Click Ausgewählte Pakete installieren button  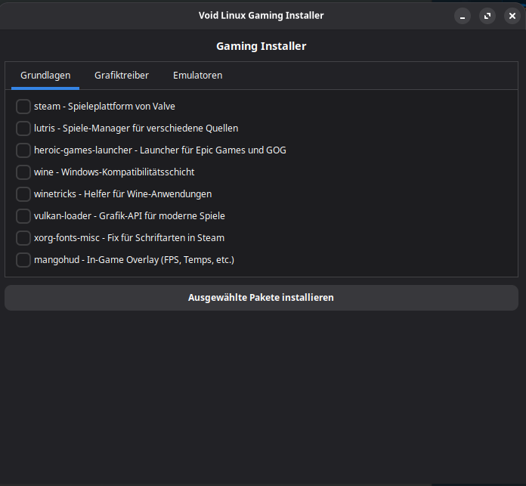(261, 298)
